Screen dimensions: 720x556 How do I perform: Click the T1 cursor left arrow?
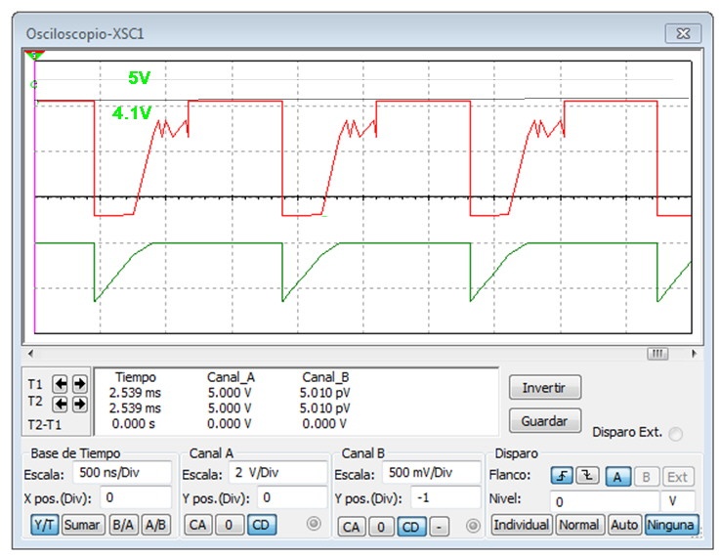[x=58, y=384]
